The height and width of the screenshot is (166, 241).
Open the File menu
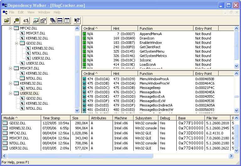pyautogui.click(x=12, y=12)
